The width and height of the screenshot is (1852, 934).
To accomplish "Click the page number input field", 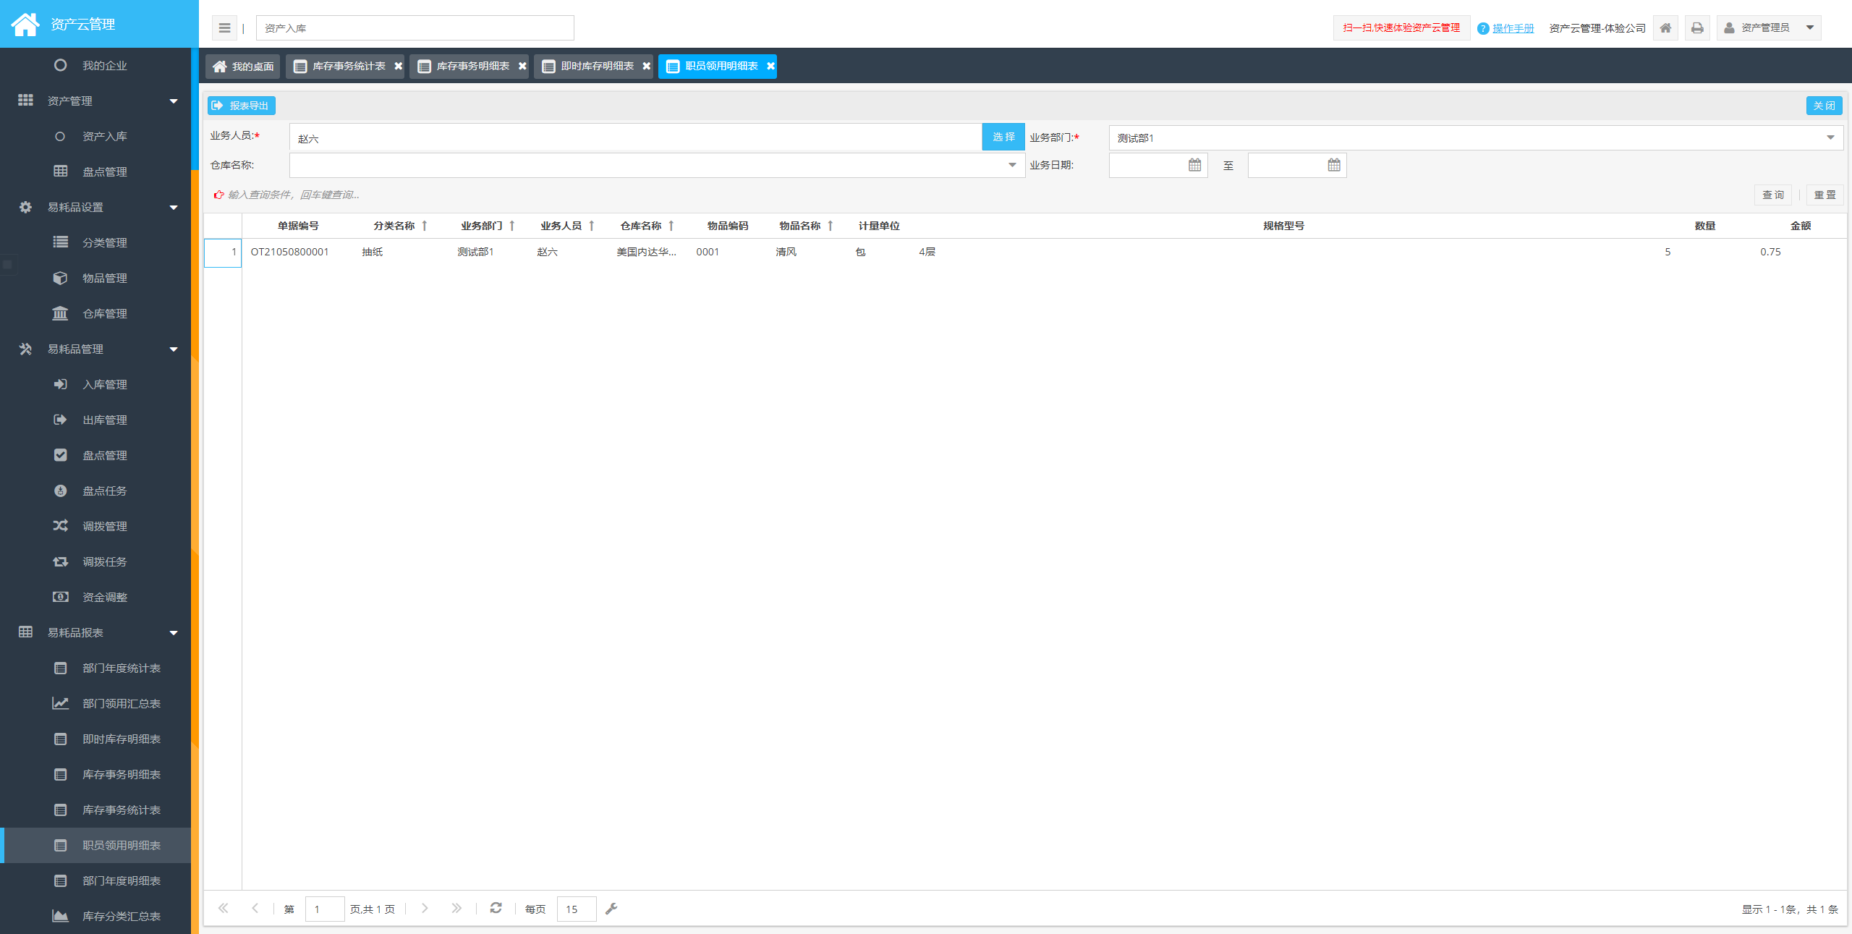I will coord(325,909).
